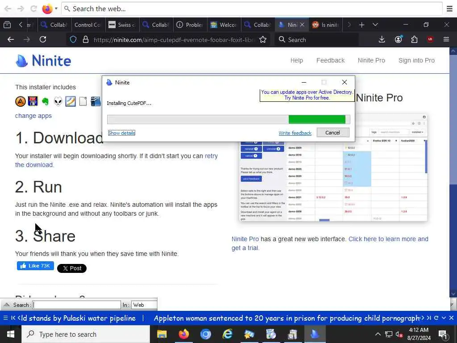Open Internet Explorer from the taskbar
The height and width of the screenshot is (343, 457).
click(x=227, y=334)
